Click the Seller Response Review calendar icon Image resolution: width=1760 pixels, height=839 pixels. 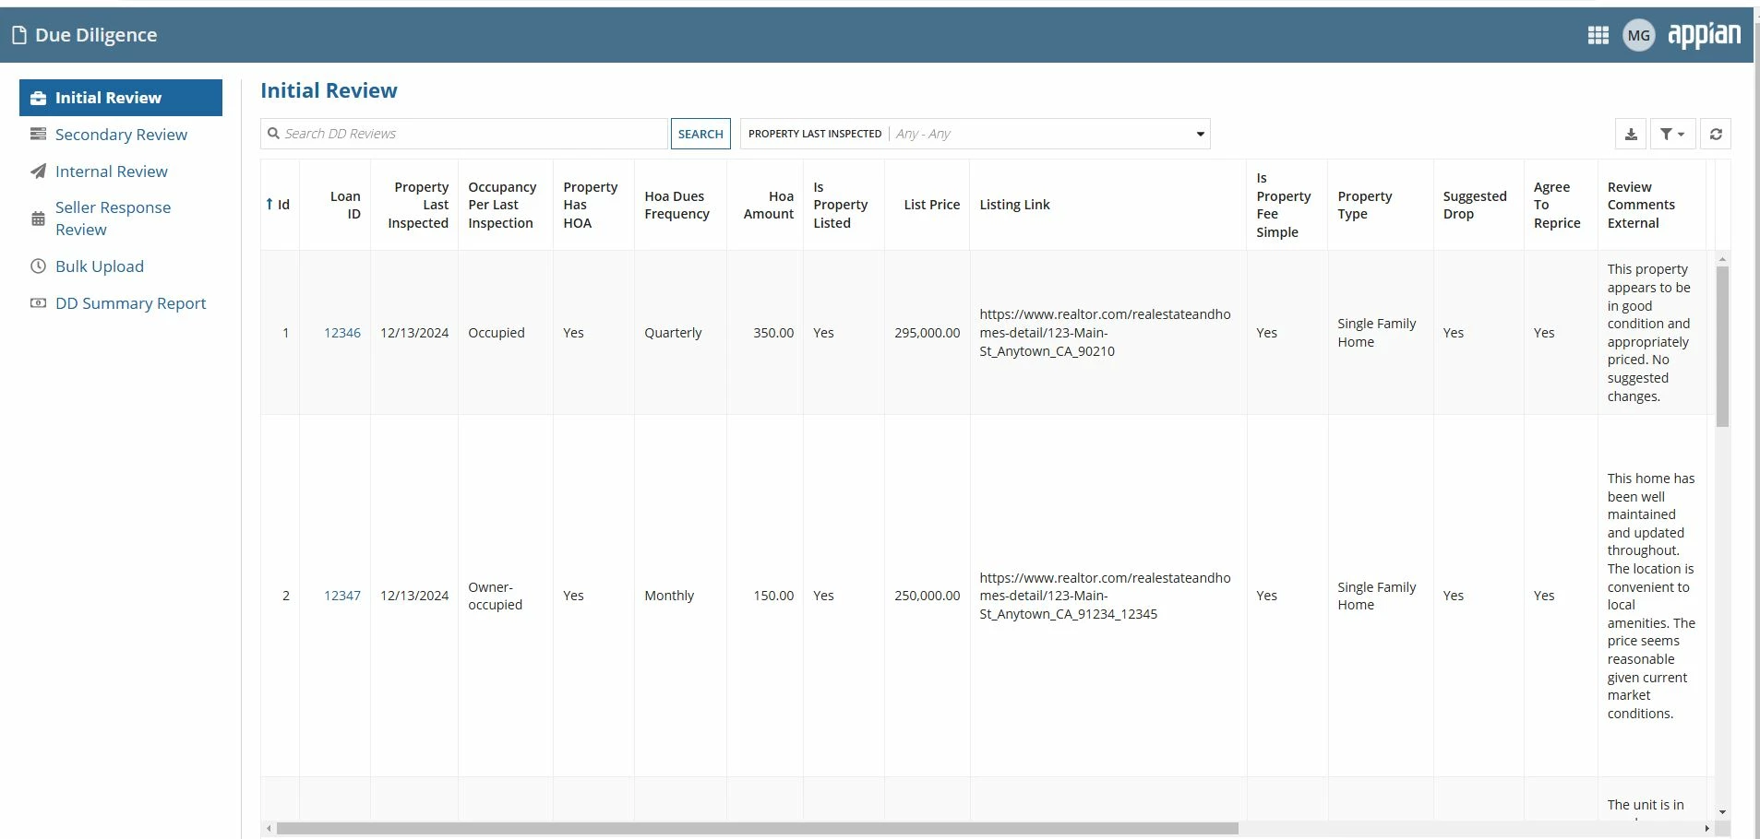[38, 219]
